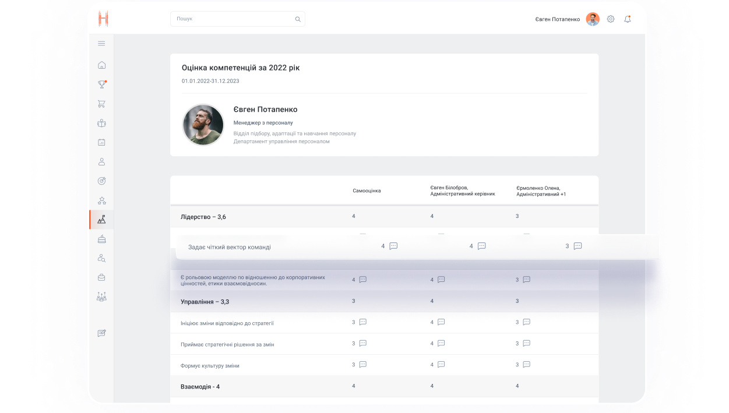Image resolution: width=729 pixels, height=413 pixels.
Task: Open the hamburger menu in the sidebar
Action: 101,44
